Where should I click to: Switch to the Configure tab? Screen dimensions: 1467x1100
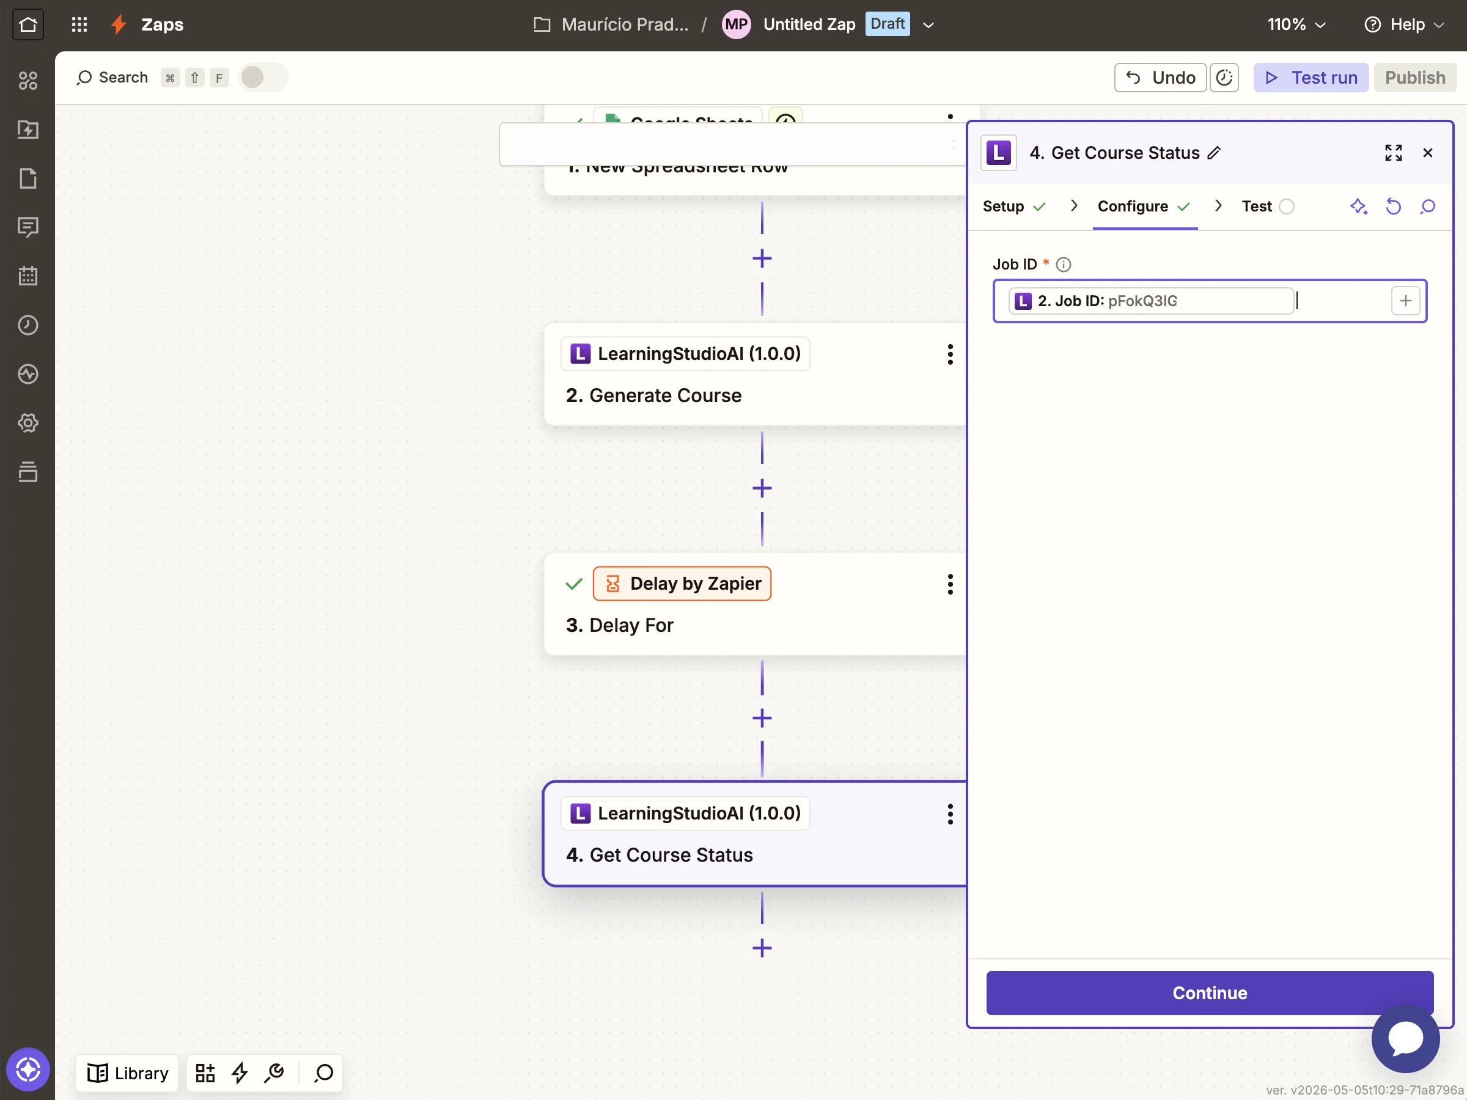coord(1144,207)
